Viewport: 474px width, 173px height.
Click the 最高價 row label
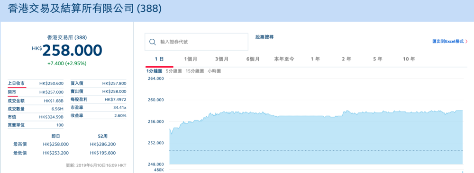point(20,144)
